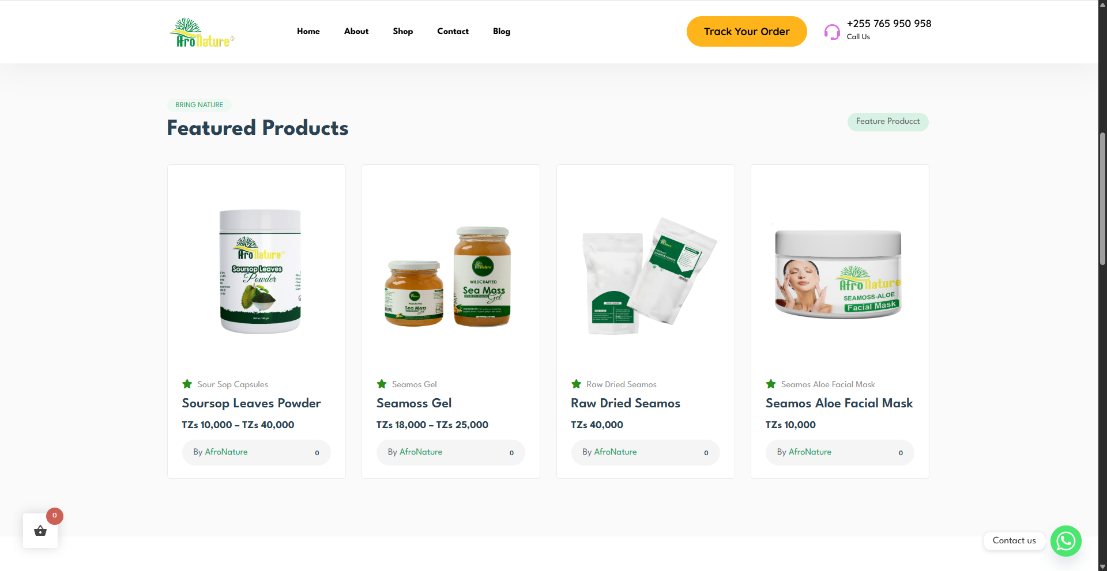
Task: Go to the Blog page
Action: 502,31
